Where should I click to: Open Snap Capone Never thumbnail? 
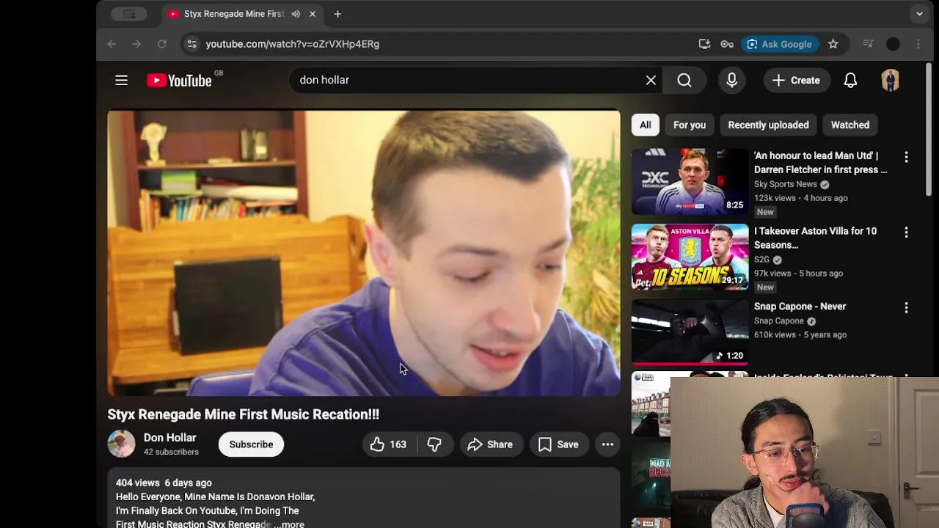tap(690, 332)
